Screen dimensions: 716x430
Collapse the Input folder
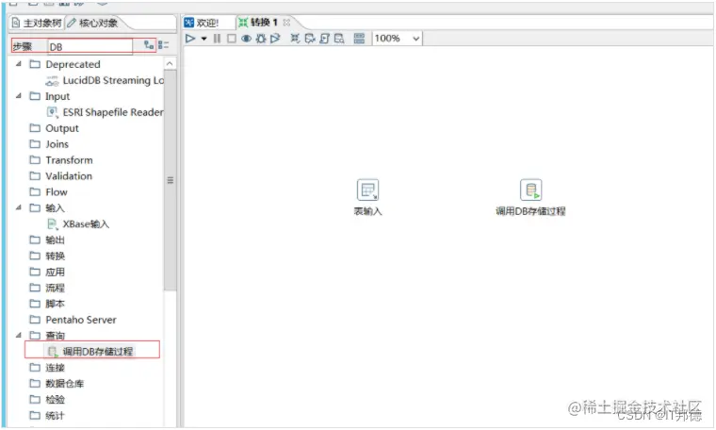pyautogui.click(x=19, y=96)
